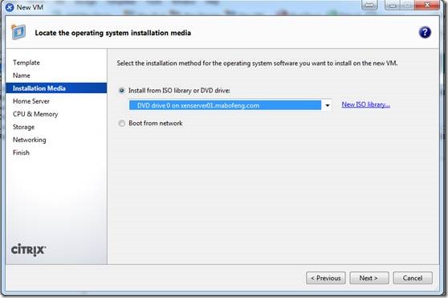Jump to the Home Server step

coord(31,101)
